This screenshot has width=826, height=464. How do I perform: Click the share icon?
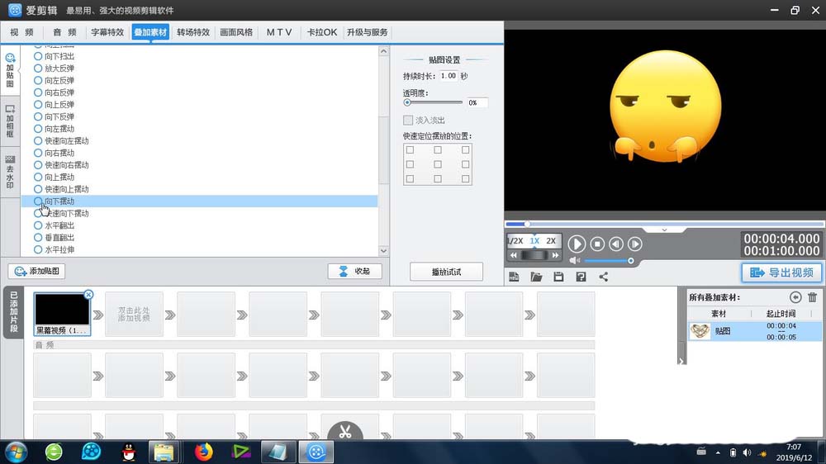[603, 277]
